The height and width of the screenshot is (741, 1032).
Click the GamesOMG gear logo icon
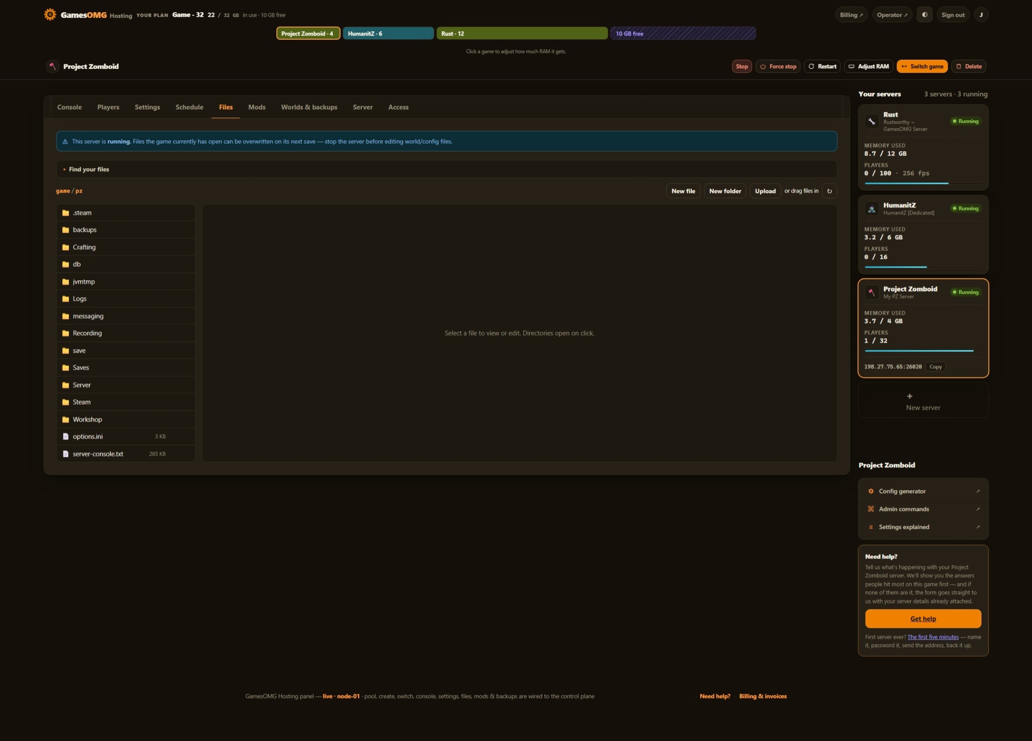tap(50, 15)
